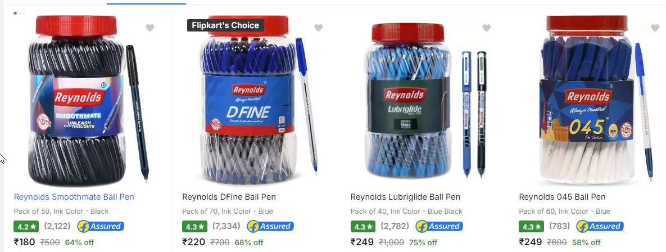Toggle wishlist heart for Reynolds 045 pen
The image size is (666, 252).
coord(655,28)
